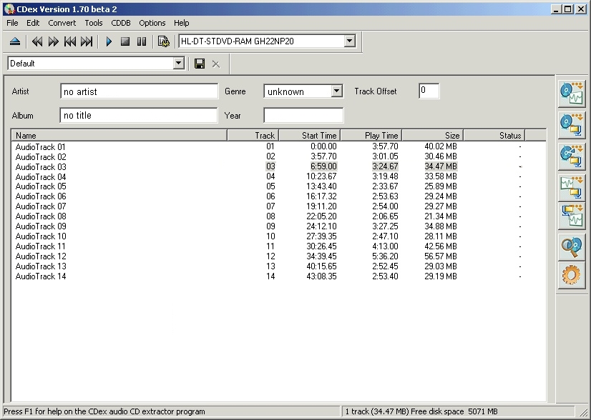
Task: Convert compressed audio to WAV file icon
Action: tap(572, 216)
